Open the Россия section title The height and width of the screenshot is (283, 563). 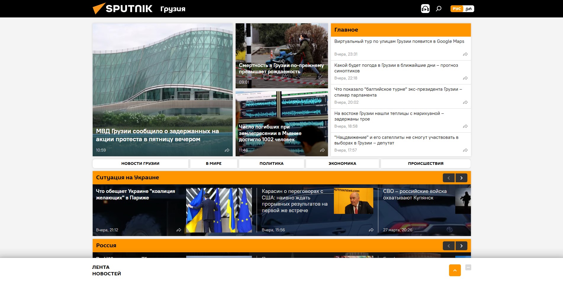point(106,245)
